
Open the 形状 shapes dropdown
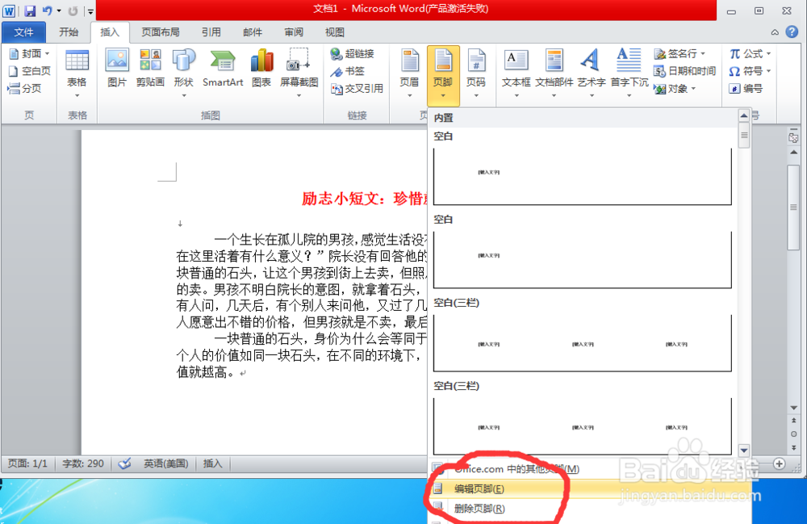[184, 69]
